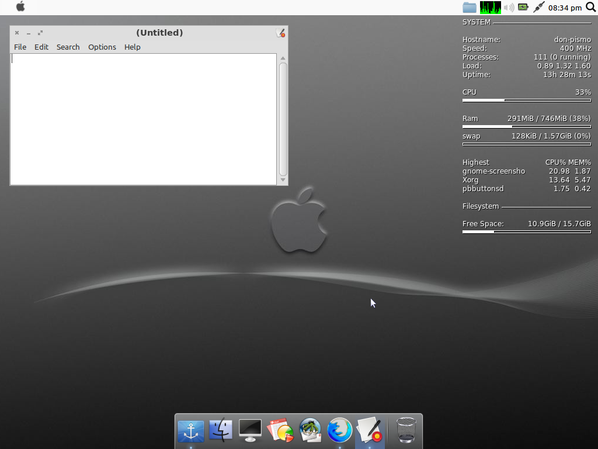Open the Options menu
Screen dimensions: 598x449
[x=102, y=47]
